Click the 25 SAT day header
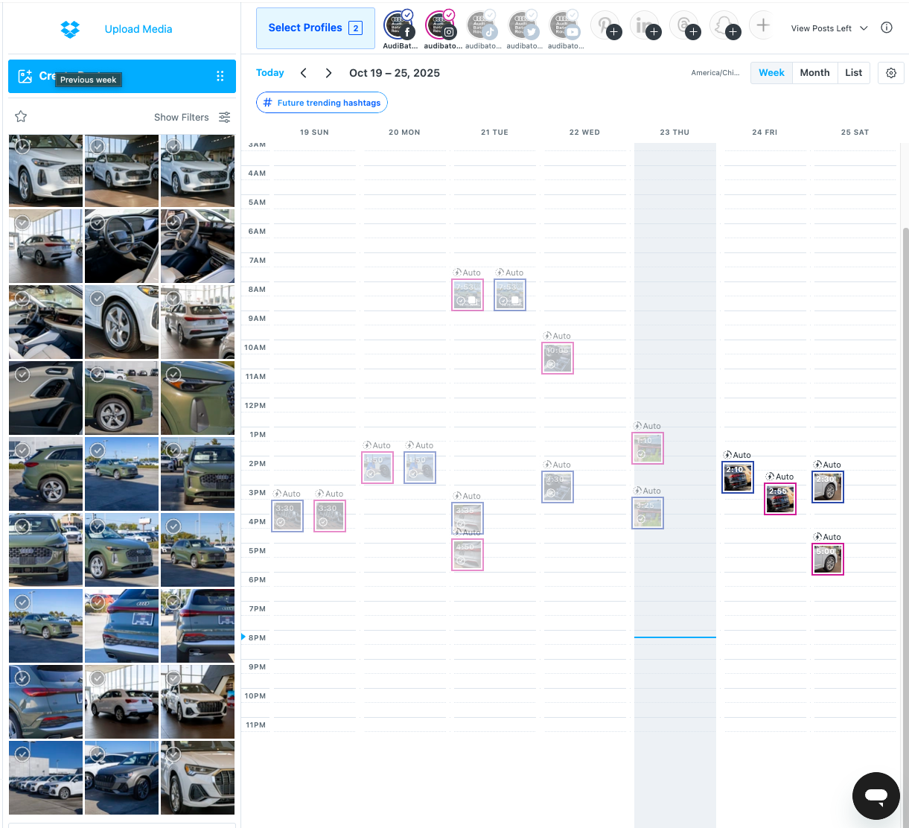 click(x=855, y=132)
